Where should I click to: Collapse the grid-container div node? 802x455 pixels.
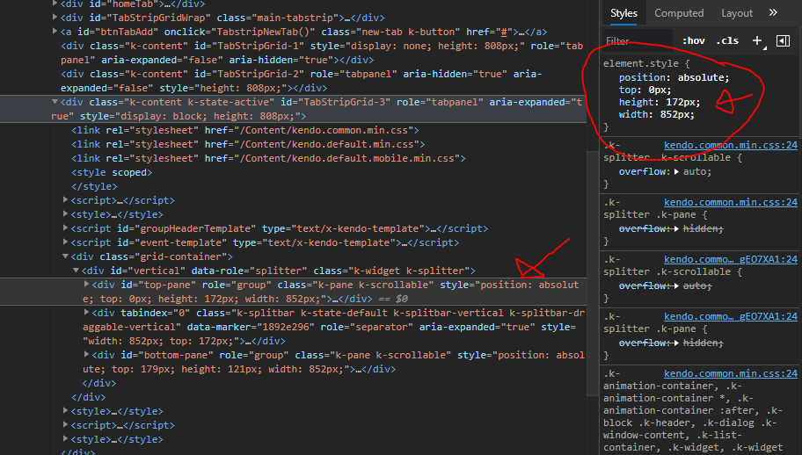click(x=65, y=256)
